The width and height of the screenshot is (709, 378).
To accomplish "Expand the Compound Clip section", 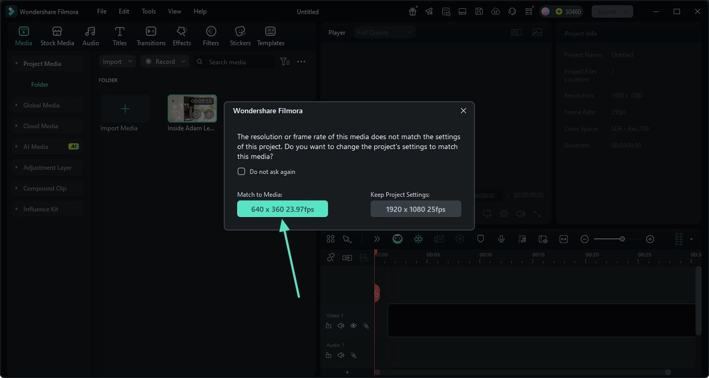I will (x=47, y=188).
